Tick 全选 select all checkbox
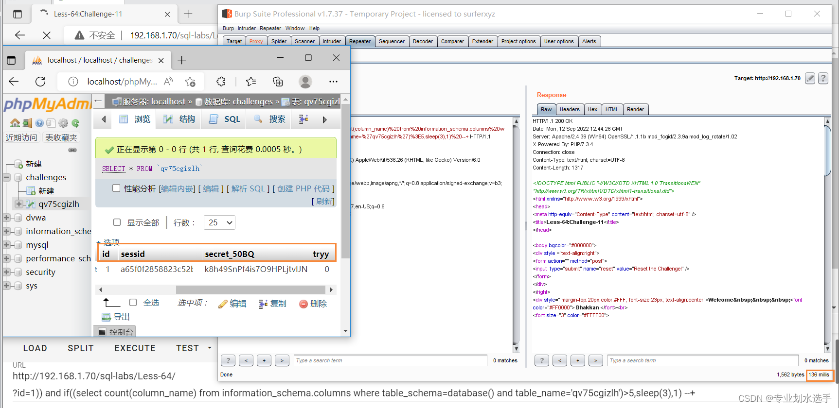Screen dimensions: 839x408 coord(133,302)
